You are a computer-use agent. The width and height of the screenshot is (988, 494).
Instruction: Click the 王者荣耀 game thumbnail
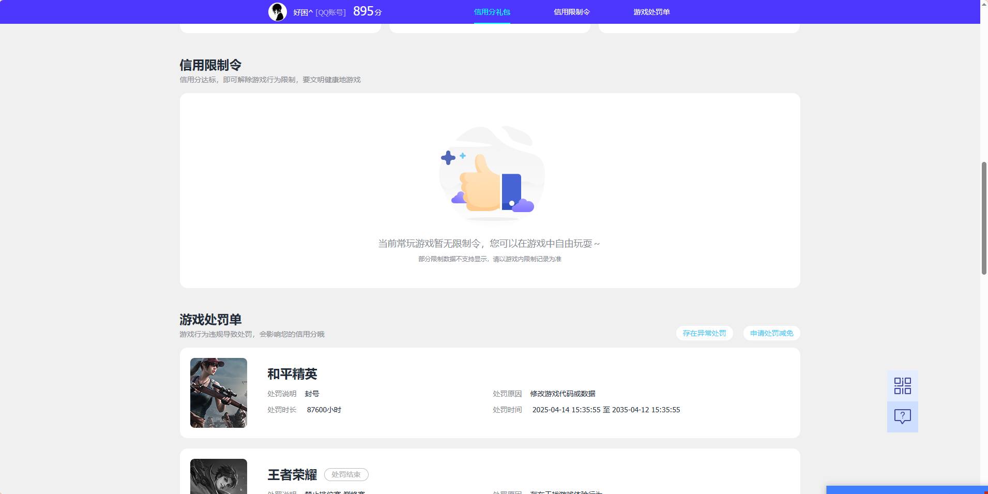click(219, 476)
